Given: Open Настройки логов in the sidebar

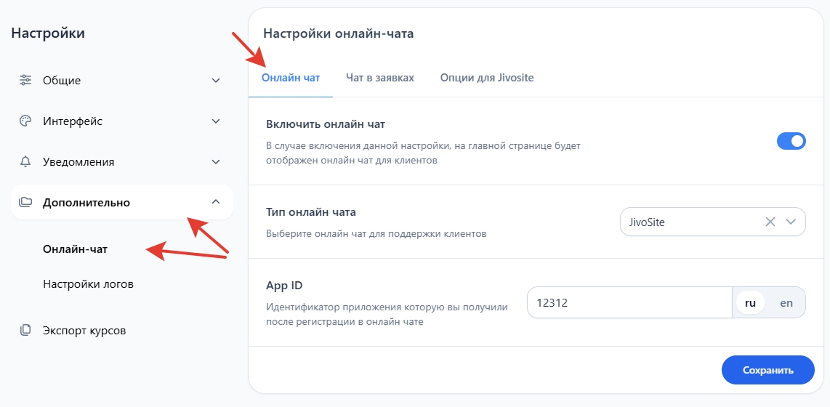Looking at the screenshot, I should [x=88, y=284].
